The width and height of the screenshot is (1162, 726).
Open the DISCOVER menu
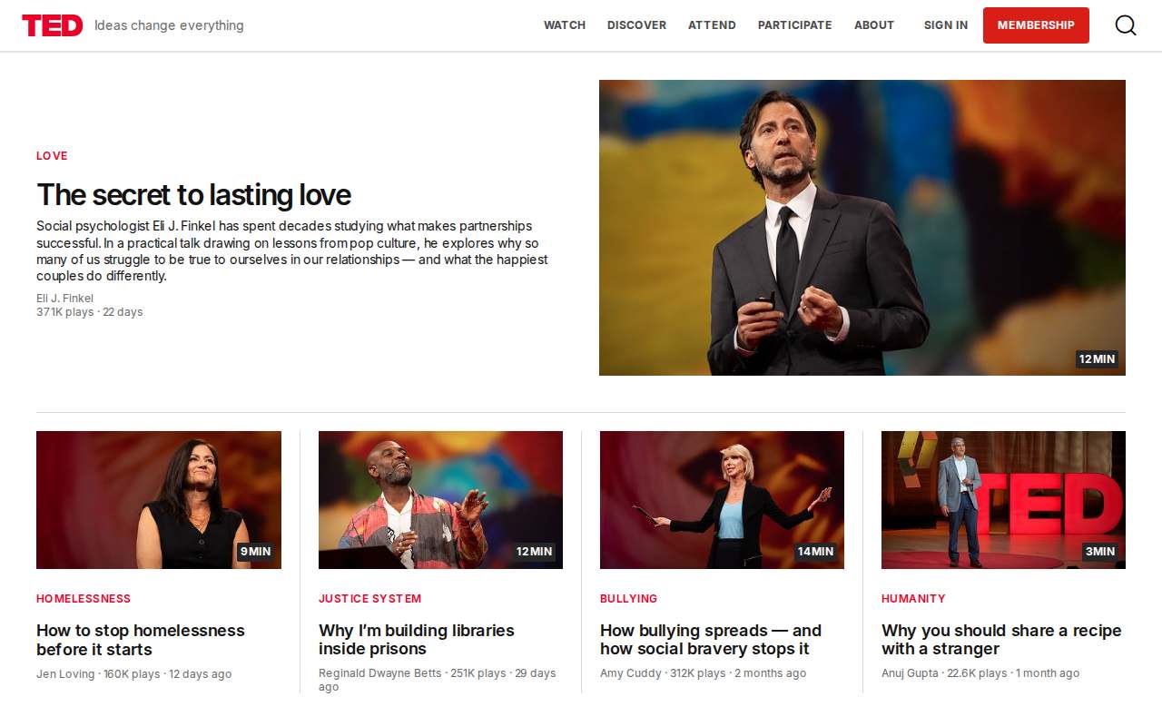(636, 25)
